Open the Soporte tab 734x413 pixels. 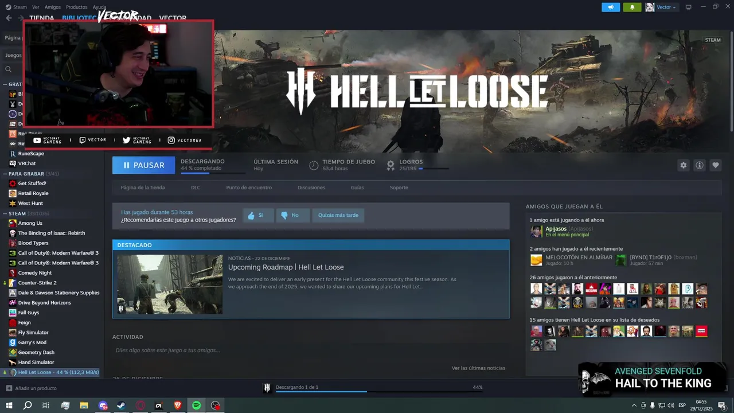(399, 188)
